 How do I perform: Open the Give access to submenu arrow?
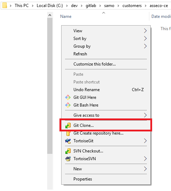tap(145, 115)
